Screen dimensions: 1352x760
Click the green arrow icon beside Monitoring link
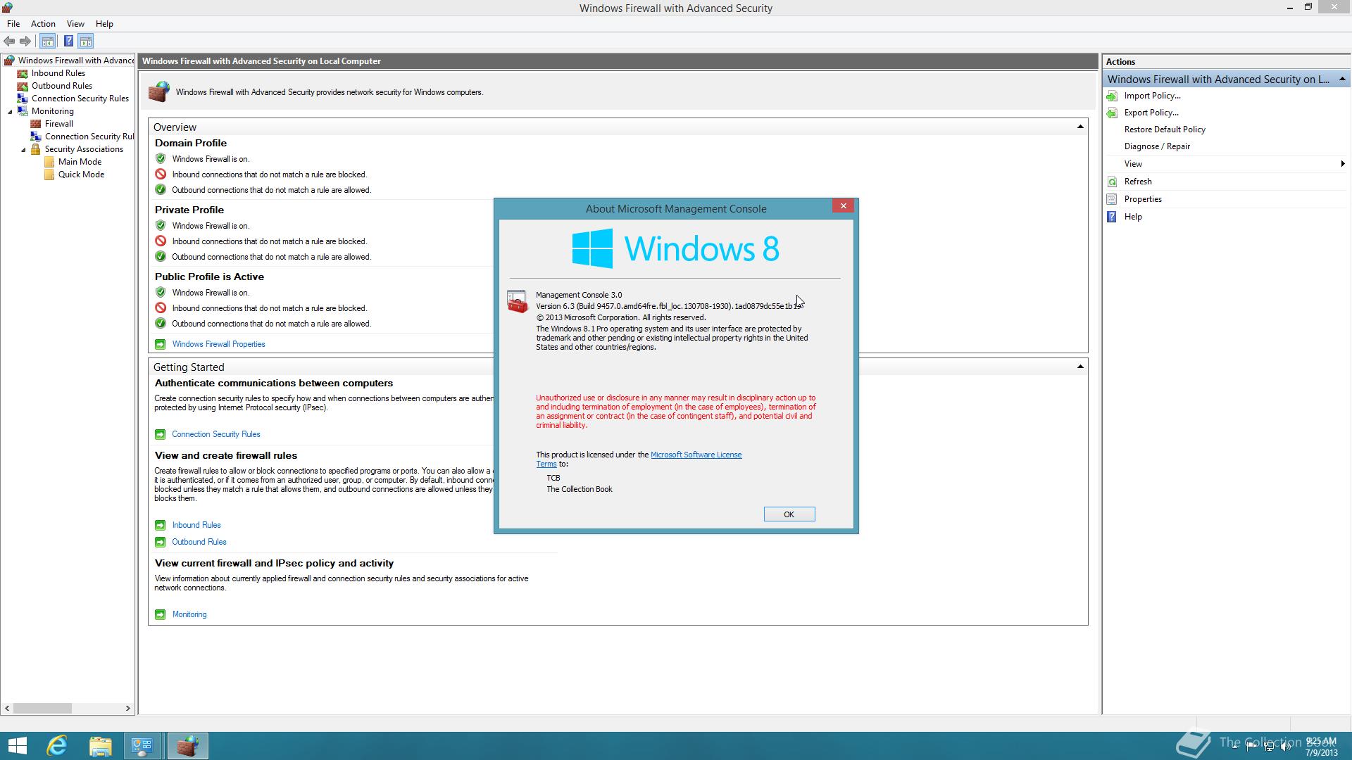[160, 614]
